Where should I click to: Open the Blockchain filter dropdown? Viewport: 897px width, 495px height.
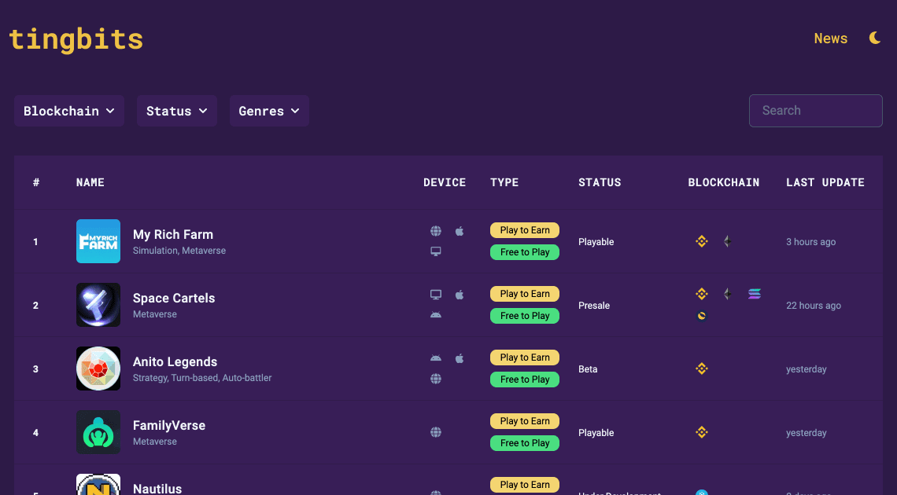pyautogui.click(x=68, y=111)
